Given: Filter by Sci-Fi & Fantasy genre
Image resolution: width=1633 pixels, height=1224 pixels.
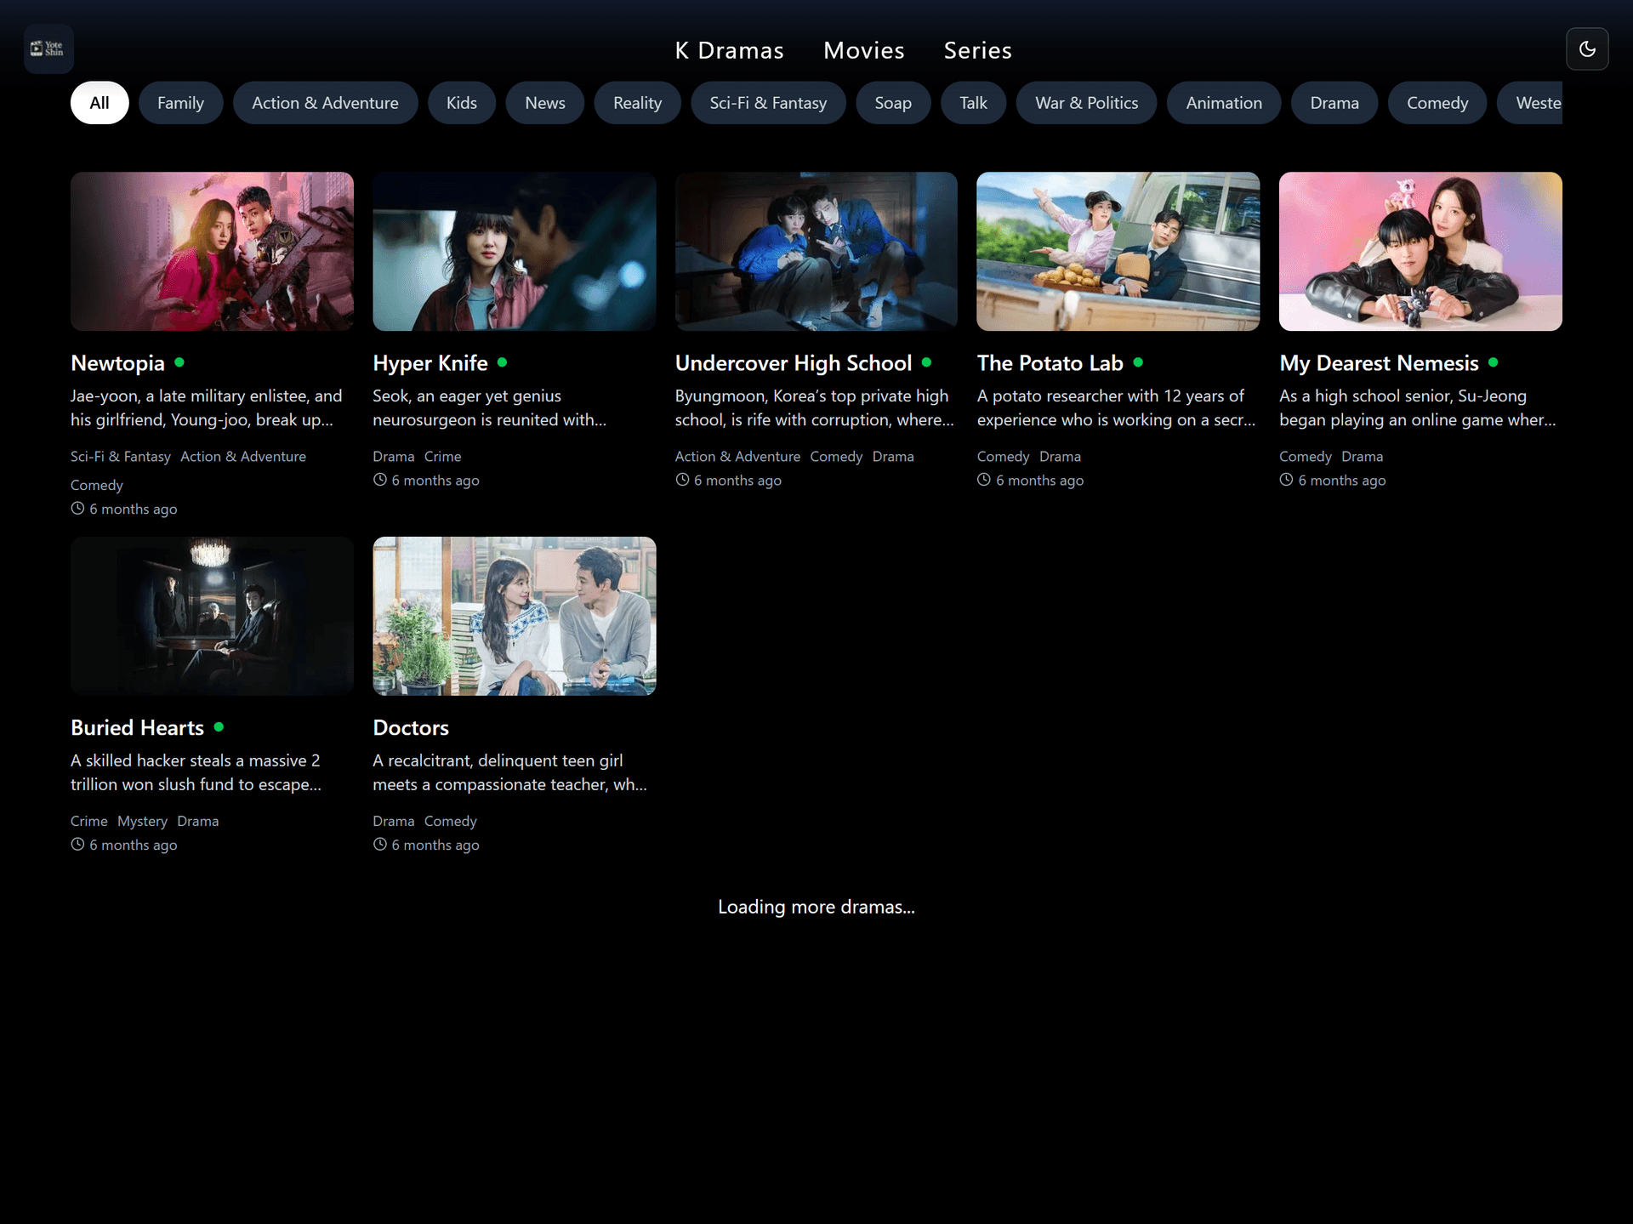Looking at the screenshot, I should [768, 103].
